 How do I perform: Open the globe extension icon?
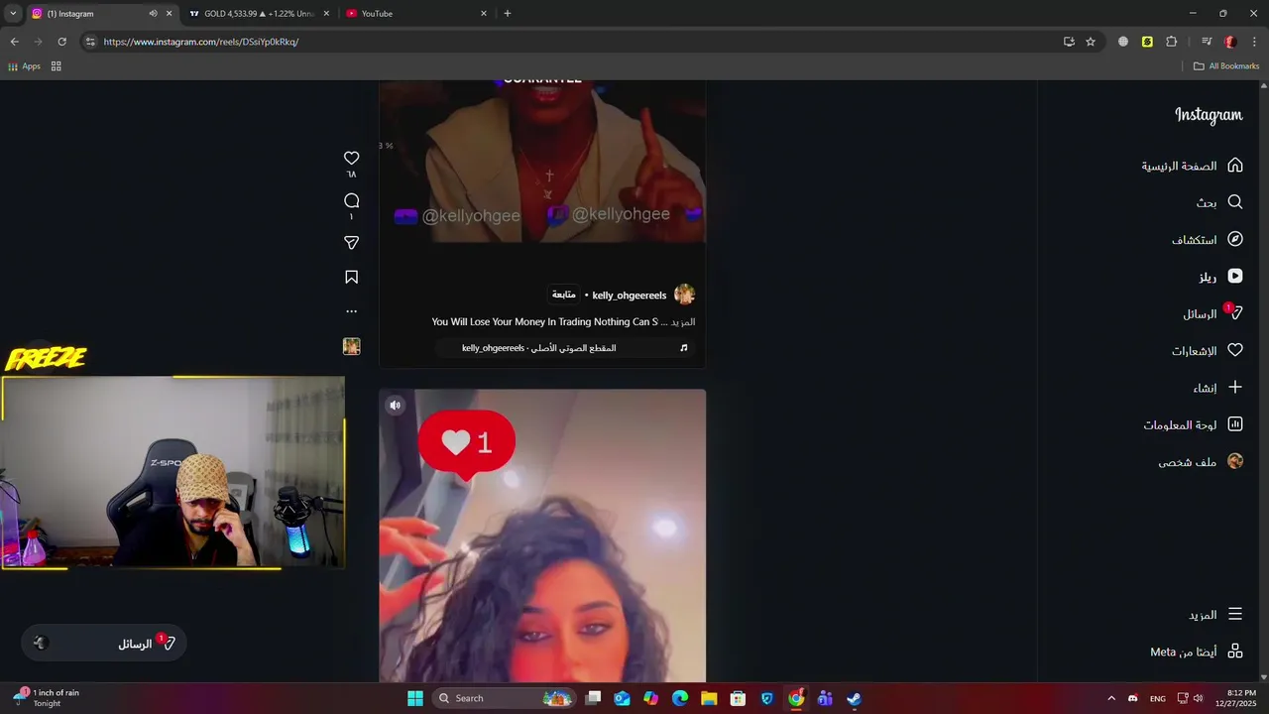click(1123, 42)
